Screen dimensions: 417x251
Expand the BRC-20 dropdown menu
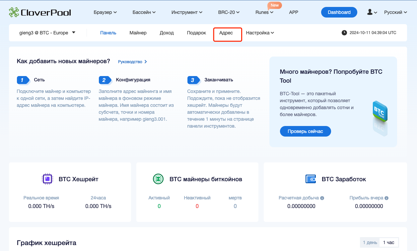click(229, 12)
